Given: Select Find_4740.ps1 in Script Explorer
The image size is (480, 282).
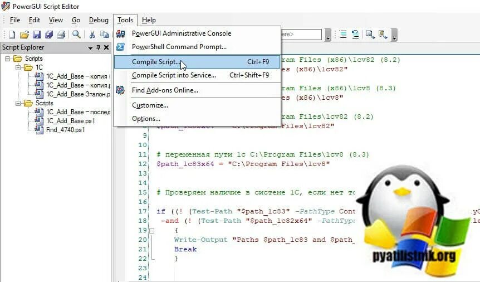Looking at the screenshot, I should point(66,130).
